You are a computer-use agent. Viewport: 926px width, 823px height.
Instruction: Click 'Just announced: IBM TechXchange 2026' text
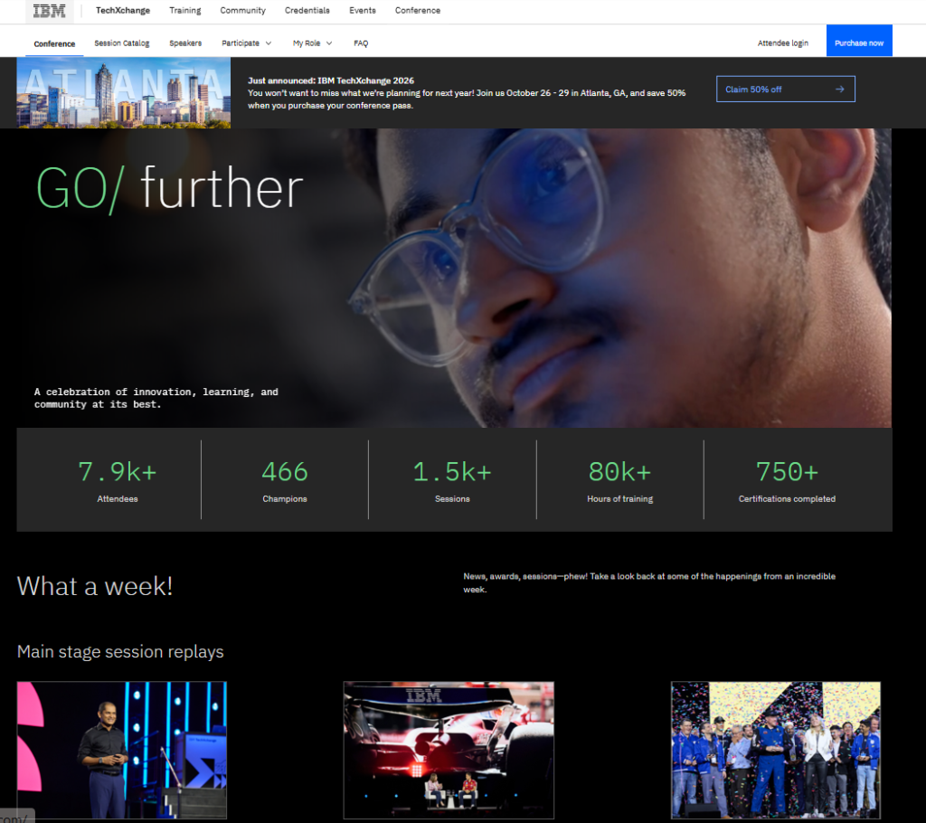[x=331, y=80]
